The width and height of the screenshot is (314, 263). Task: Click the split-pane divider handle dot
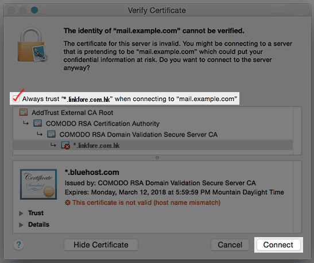(157, 158)
